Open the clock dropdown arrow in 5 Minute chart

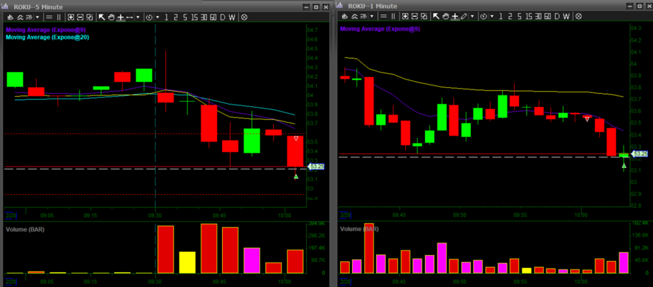158,17
